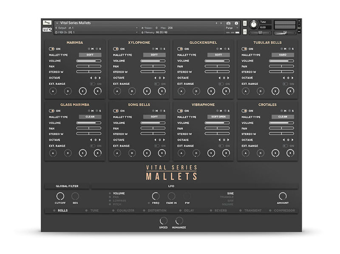Click the camera snapshot icon
Screen dimensions: 340x254
pyautogui.click(x=228, y=23)
